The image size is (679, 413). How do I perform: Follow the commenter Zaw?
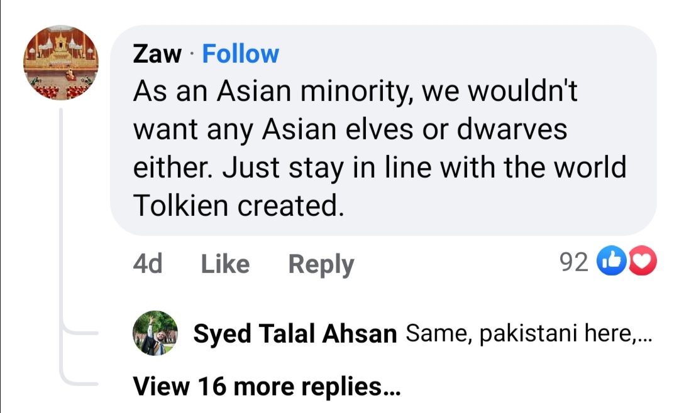coord(241,54)
